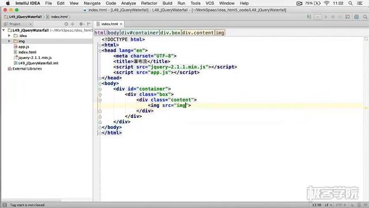
Task: Select External Libraries node
Action: coord(25,69)
